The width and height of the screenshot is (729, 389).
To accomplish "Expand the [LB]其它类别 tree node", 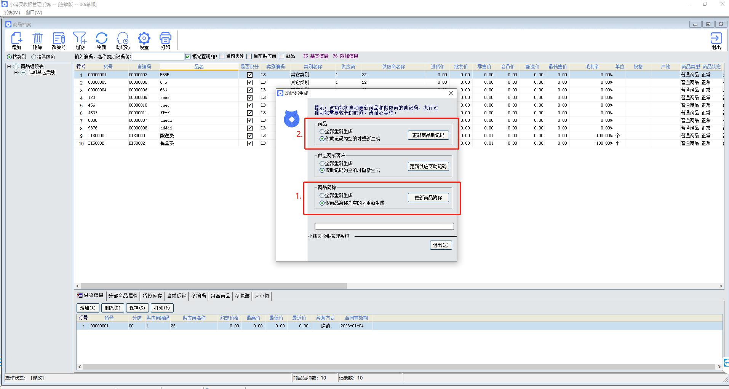I will [16, 72].
